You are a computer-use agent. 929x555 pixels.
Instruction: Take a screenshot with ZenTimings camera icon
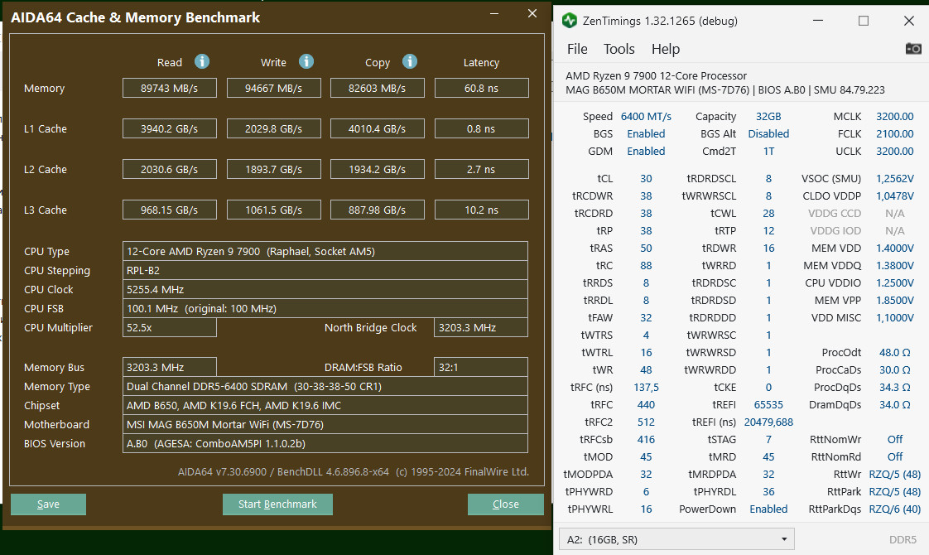[x=913, y=49]
